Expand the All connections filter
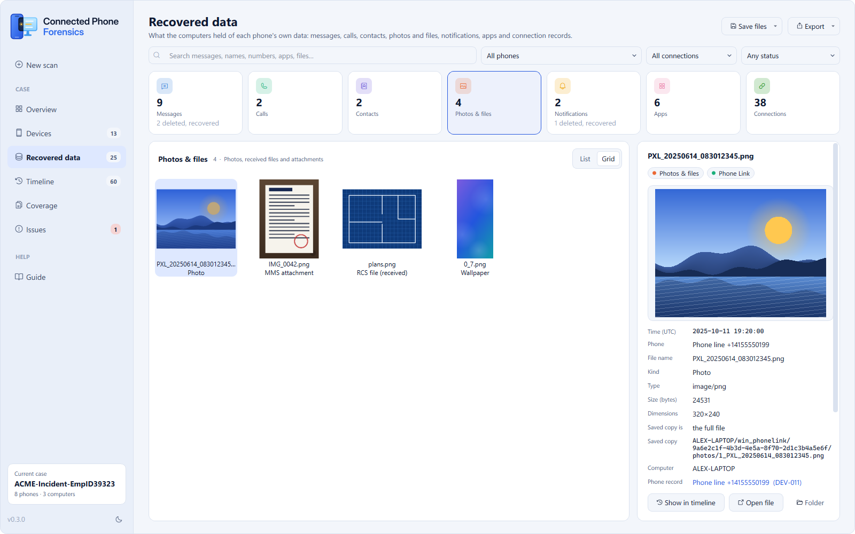 pos(691,56)
